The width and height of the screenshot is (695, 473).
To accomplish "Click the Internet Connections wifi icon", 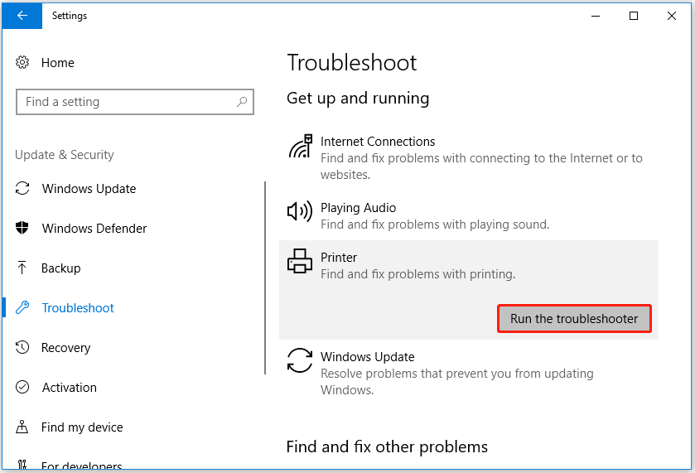I will point(300,147).
